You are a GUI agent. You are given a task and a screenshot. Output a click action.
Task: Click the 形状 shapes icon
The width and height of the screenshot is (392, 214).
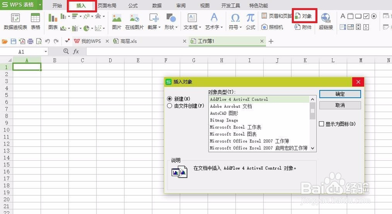(171, 18)
